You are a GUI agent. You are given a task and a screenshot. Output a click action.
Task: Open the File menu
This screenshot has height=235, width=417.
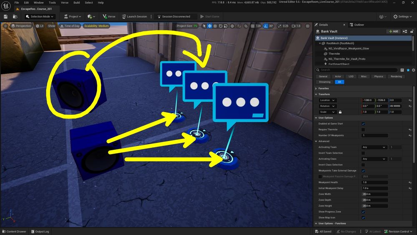pos(17,3)
